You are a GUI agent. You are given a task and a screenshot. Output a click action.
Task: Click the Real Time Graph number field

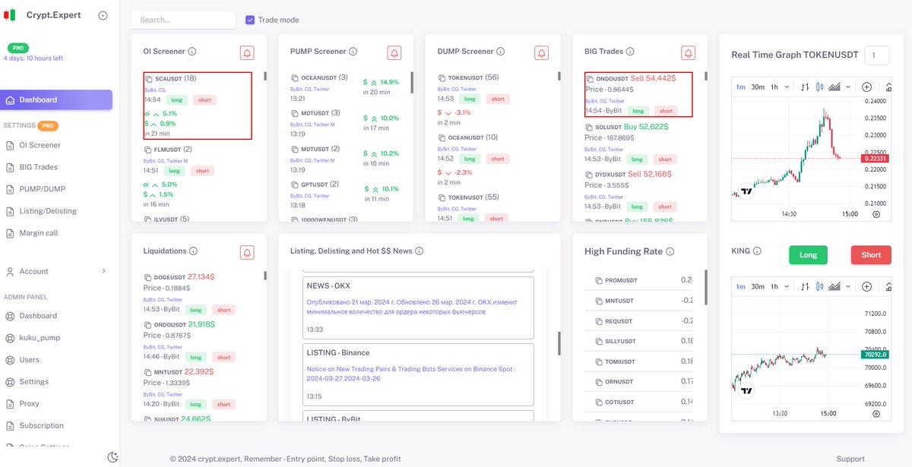coord(877,55)
